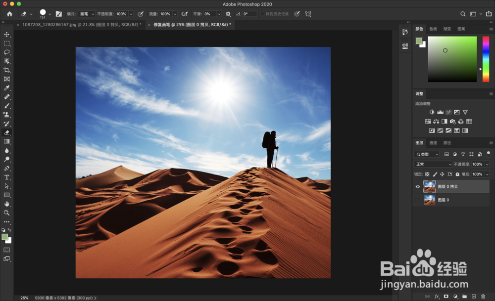This screenshot has width=495, height=301.
Task: Toggle lock all padlock icon
Action: click(457, 174)
